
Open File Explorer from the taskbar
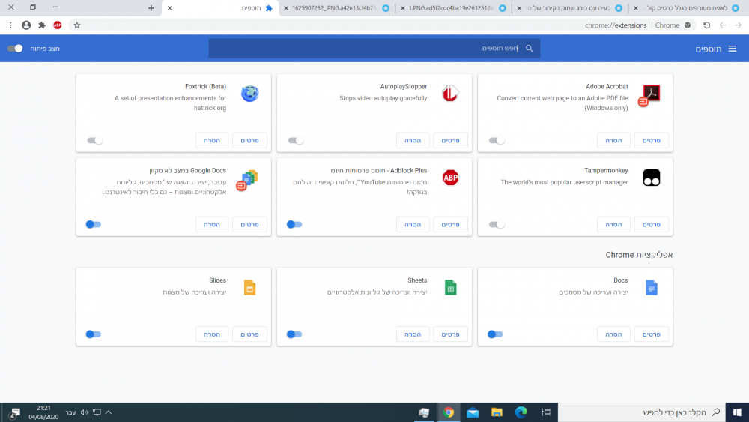(x=497, y=412)
